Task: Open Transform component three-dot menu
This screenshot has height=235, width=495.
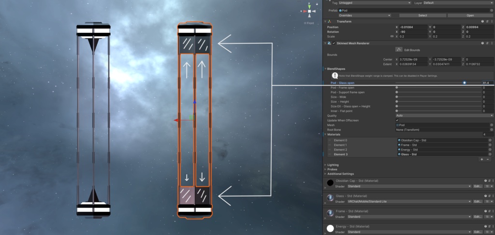Action: 492,21
